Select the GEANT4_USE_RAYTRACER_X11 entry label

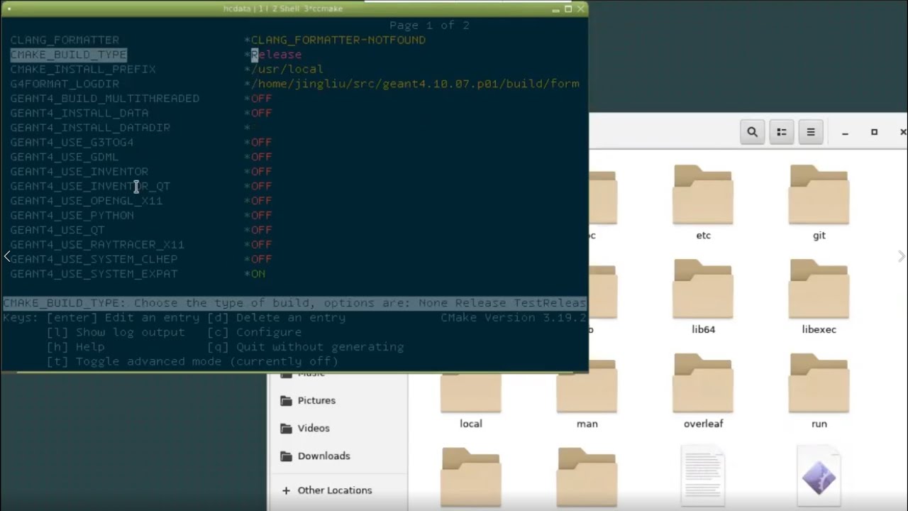pyautogui.click(x=97, y=244)
